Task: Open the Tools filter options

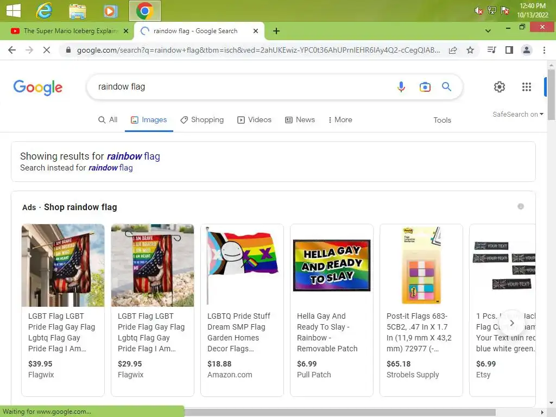Action: [x=442, y=120]
